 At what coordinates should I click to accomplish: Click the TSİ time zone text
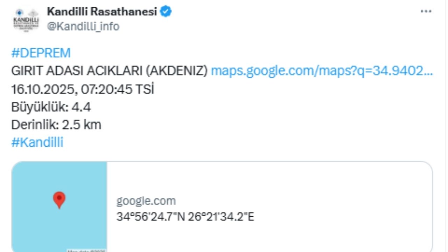click(144, 89)
